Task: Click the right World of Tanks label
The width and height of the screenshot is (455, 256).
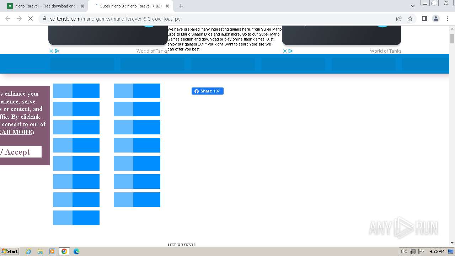Action: [x=385, y=51]
